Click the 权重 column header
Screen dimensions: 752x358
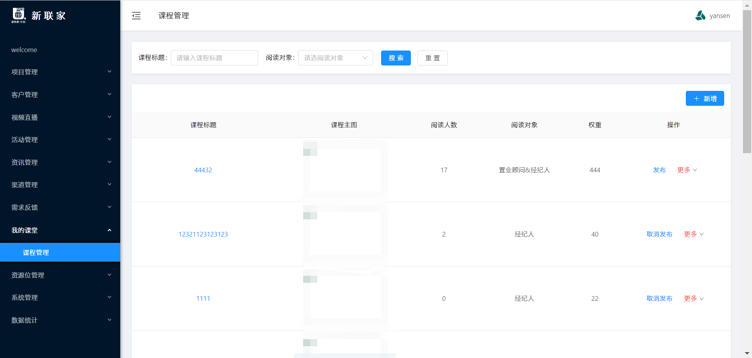click(595, 125)
